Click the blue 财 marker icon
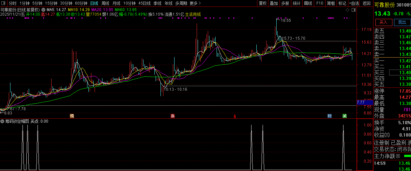411x171 pixels. click(330, 116)
